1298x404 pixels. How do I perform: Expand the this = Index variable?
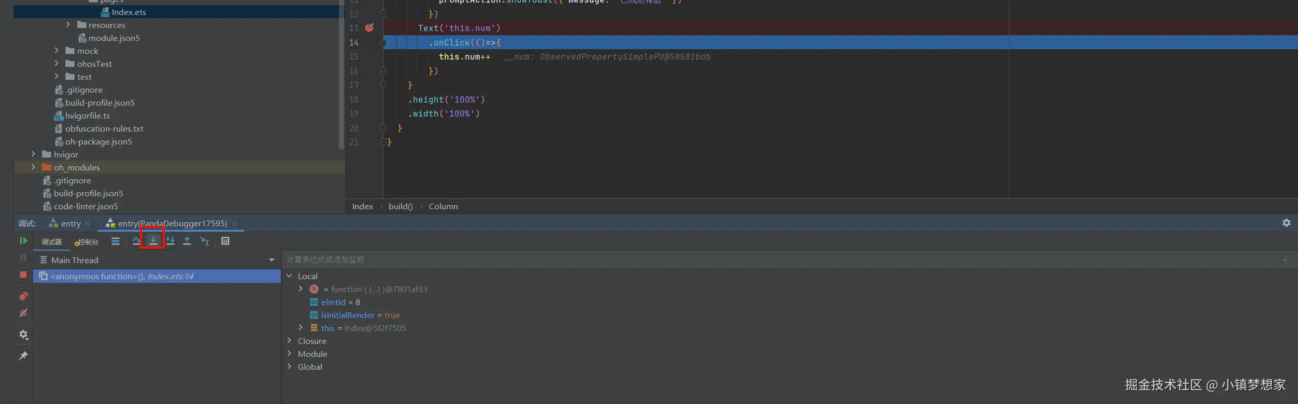click(x=301, y=328)
